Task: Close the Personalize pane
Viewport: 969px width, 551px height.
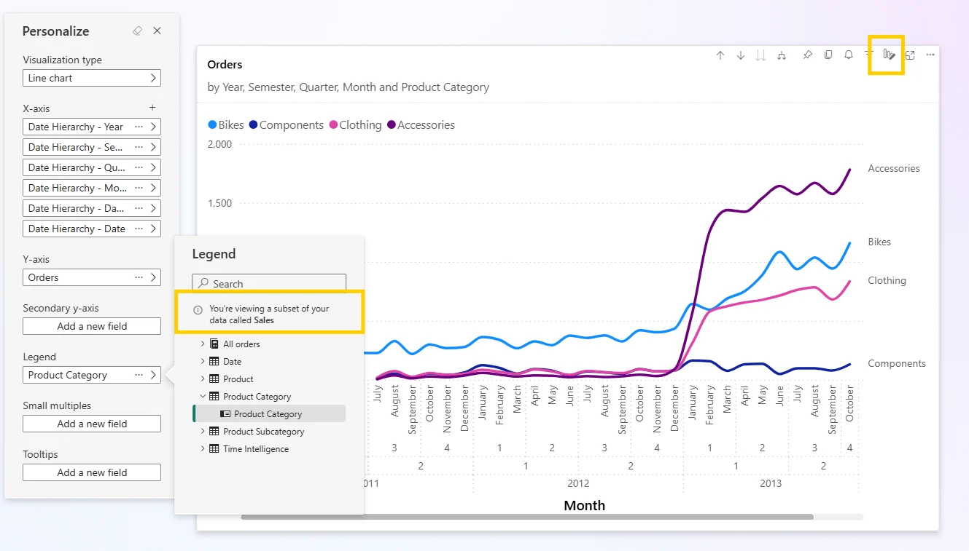Action: pyautogui.click(x=157, y=31)
